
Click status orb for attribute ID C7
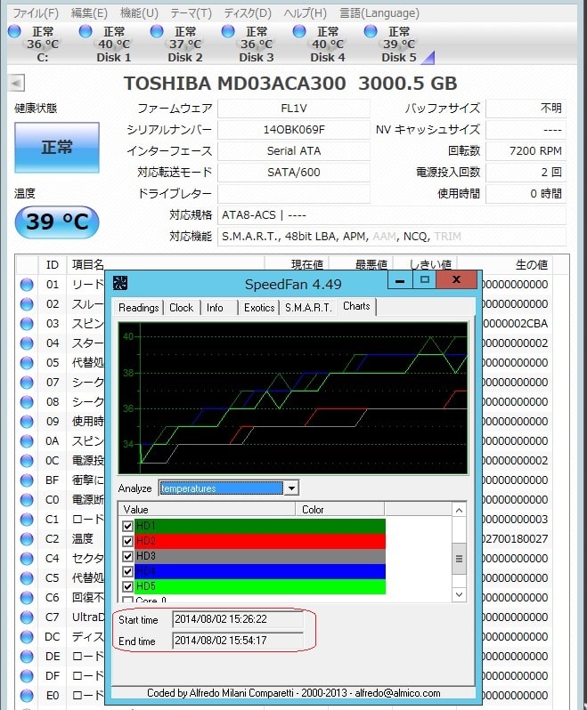click(x=27, y=617)
